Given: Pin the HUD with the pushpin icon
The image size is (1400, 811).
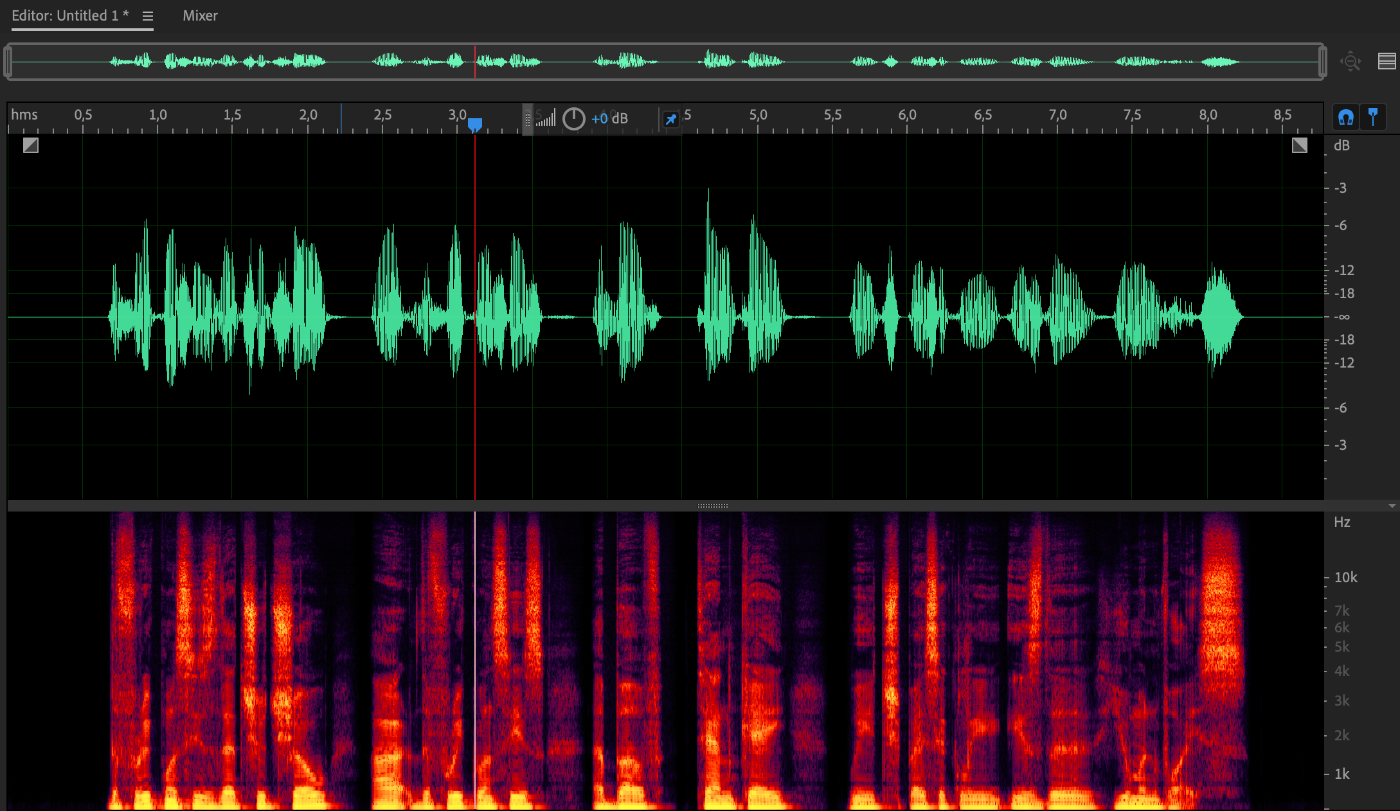Looking at the screenshot, I should click(670, 120).
